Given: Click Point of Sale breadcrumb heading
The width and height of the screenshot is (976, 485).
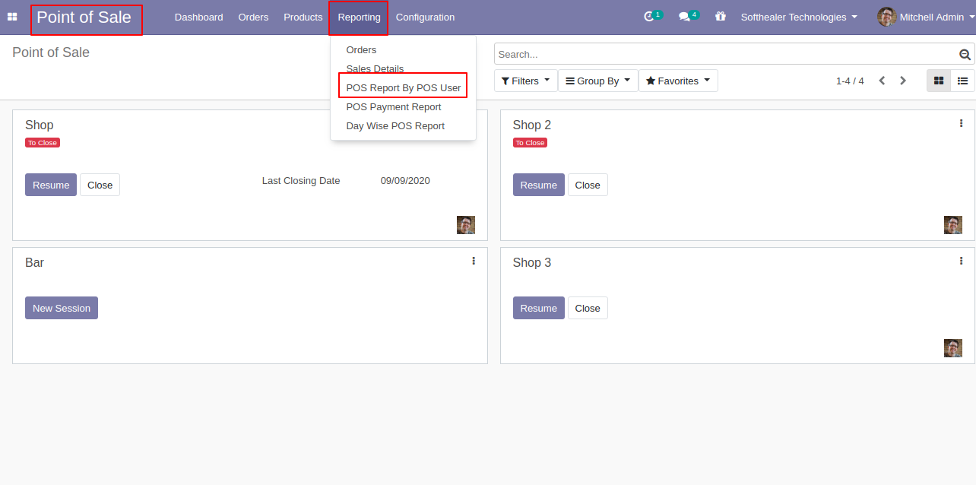Looking at the screenshot, I should [51, 52].
